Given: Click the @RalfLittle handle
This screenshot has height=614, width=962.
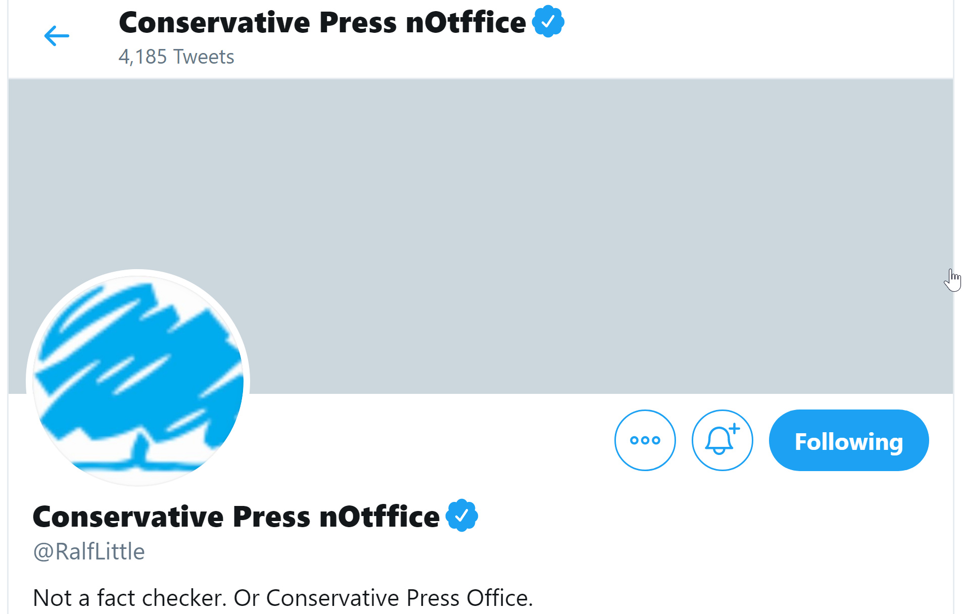Looking at the screenshot, I should (x=89, y=551).
